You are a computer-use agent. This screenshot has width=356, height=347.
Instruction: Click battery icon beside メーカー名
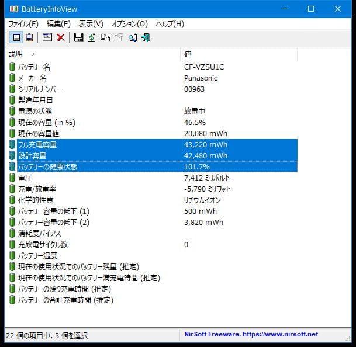(x=12, y=78)
